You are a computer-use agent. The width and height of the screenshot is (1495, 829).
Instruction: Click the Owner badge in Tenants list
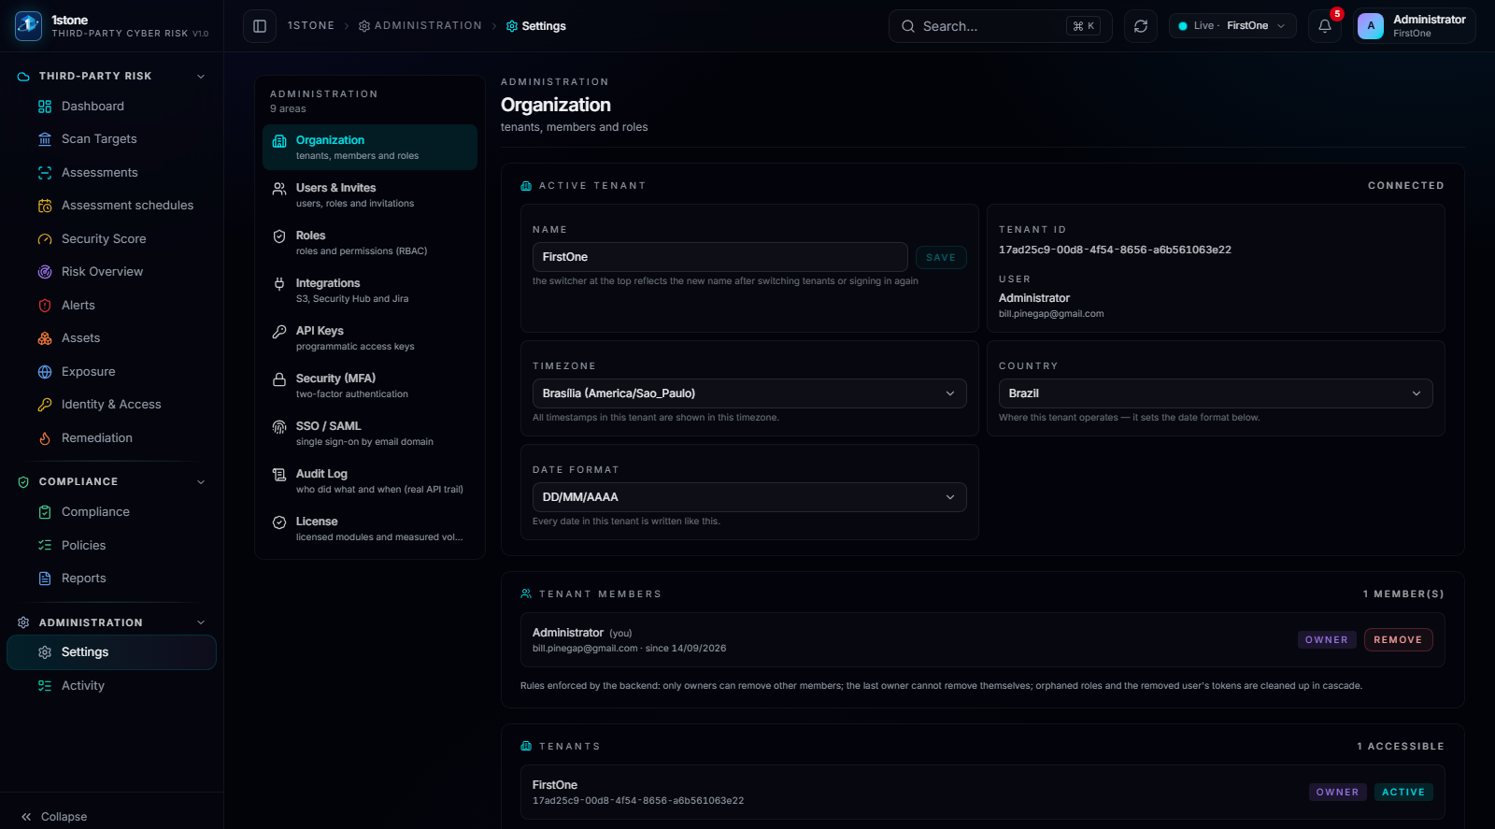click(x=1338, y=793)
